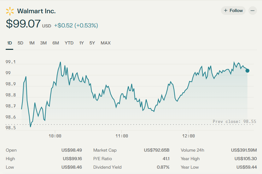Screen dimensions: 262x174
Task: Click the Volume 24h value US$391.59M
Action: tap(244, 150)
